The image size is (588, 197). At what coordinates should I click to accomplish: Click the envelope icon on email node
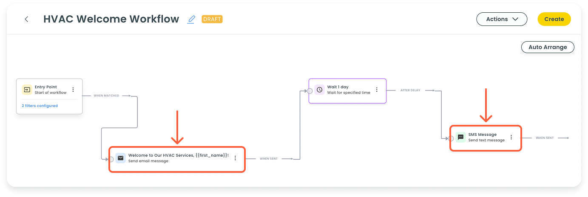pyautogui.click(x=121, y=158)
